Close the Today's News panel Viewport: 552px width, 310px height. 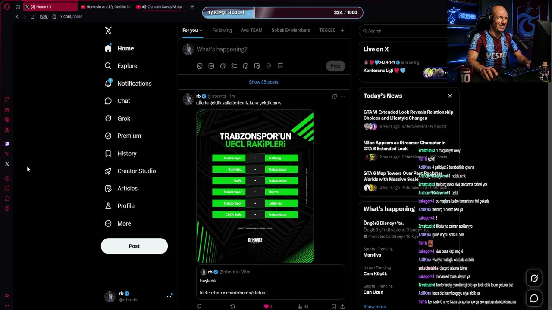click(450, 96)
